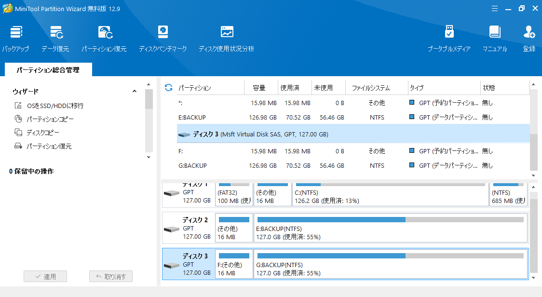Screen dimensions: 542x297
Task: Select FAT32 100 MB block
Action: 234,195
